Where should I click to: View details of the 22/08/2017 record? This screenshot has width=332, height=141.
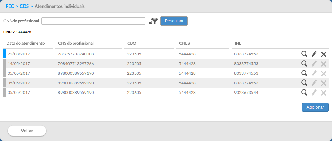pos(304,54)
